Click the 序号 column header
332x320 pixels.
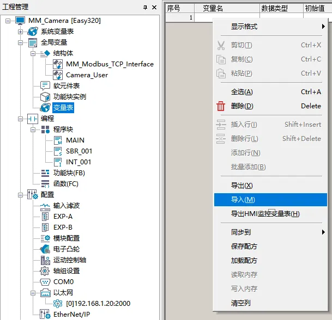tap(180, 9)
